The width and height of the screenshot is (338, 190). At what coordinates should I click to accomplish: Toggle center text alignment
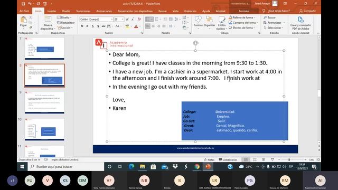click(x=153, y=26)
